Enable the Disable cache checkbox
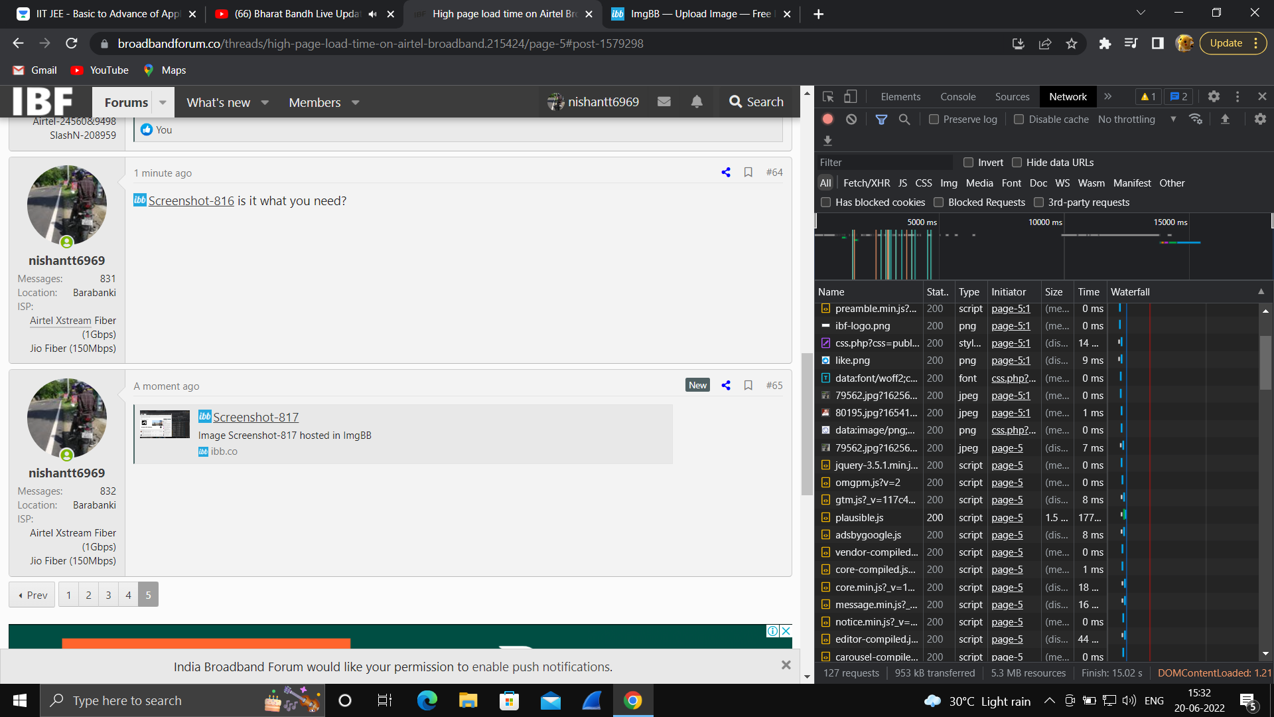The height and width of the screenshot is (717, 1274). coord(1019,119)
